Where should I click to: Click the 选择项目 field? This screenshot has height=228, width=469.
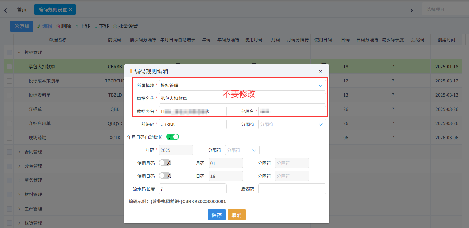pyautogui.click(x=445, y=9)
